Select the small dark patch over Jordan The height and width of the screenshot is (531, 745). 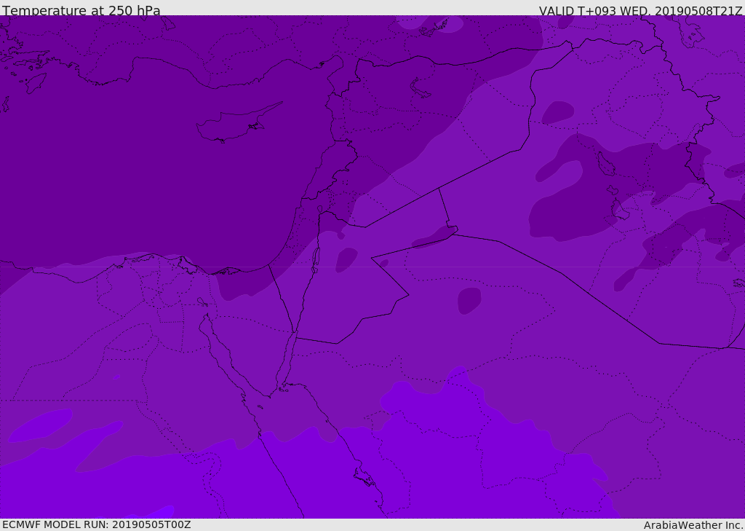tap(346, 259)
